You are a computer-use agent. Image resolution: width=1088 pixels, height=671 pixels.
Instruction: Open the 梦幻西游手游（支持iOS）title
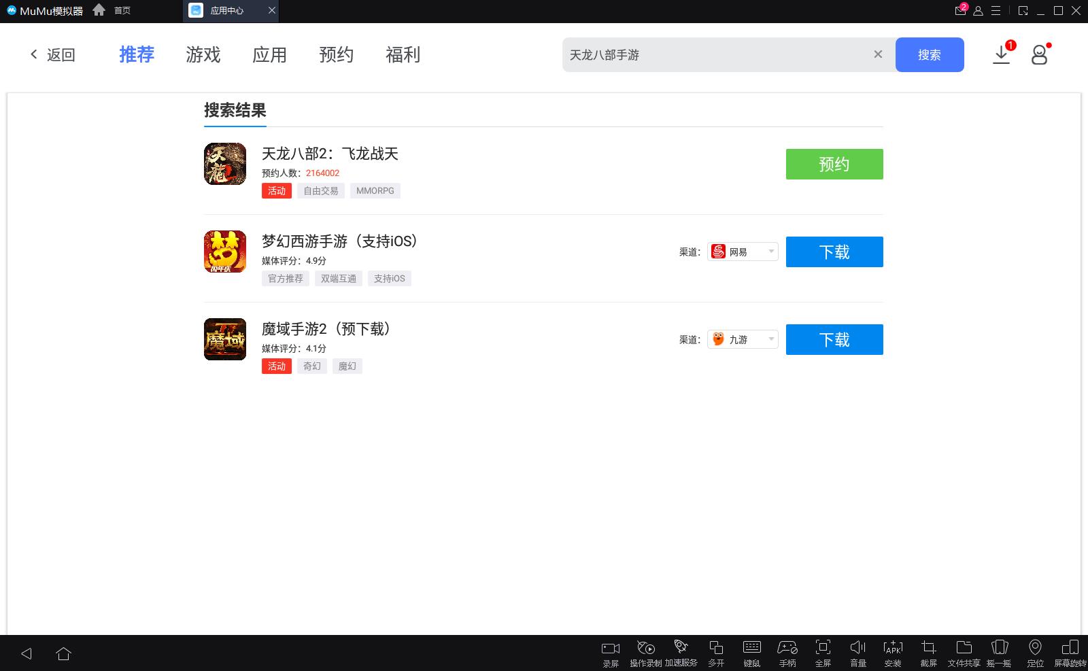(x=340, y=241)
